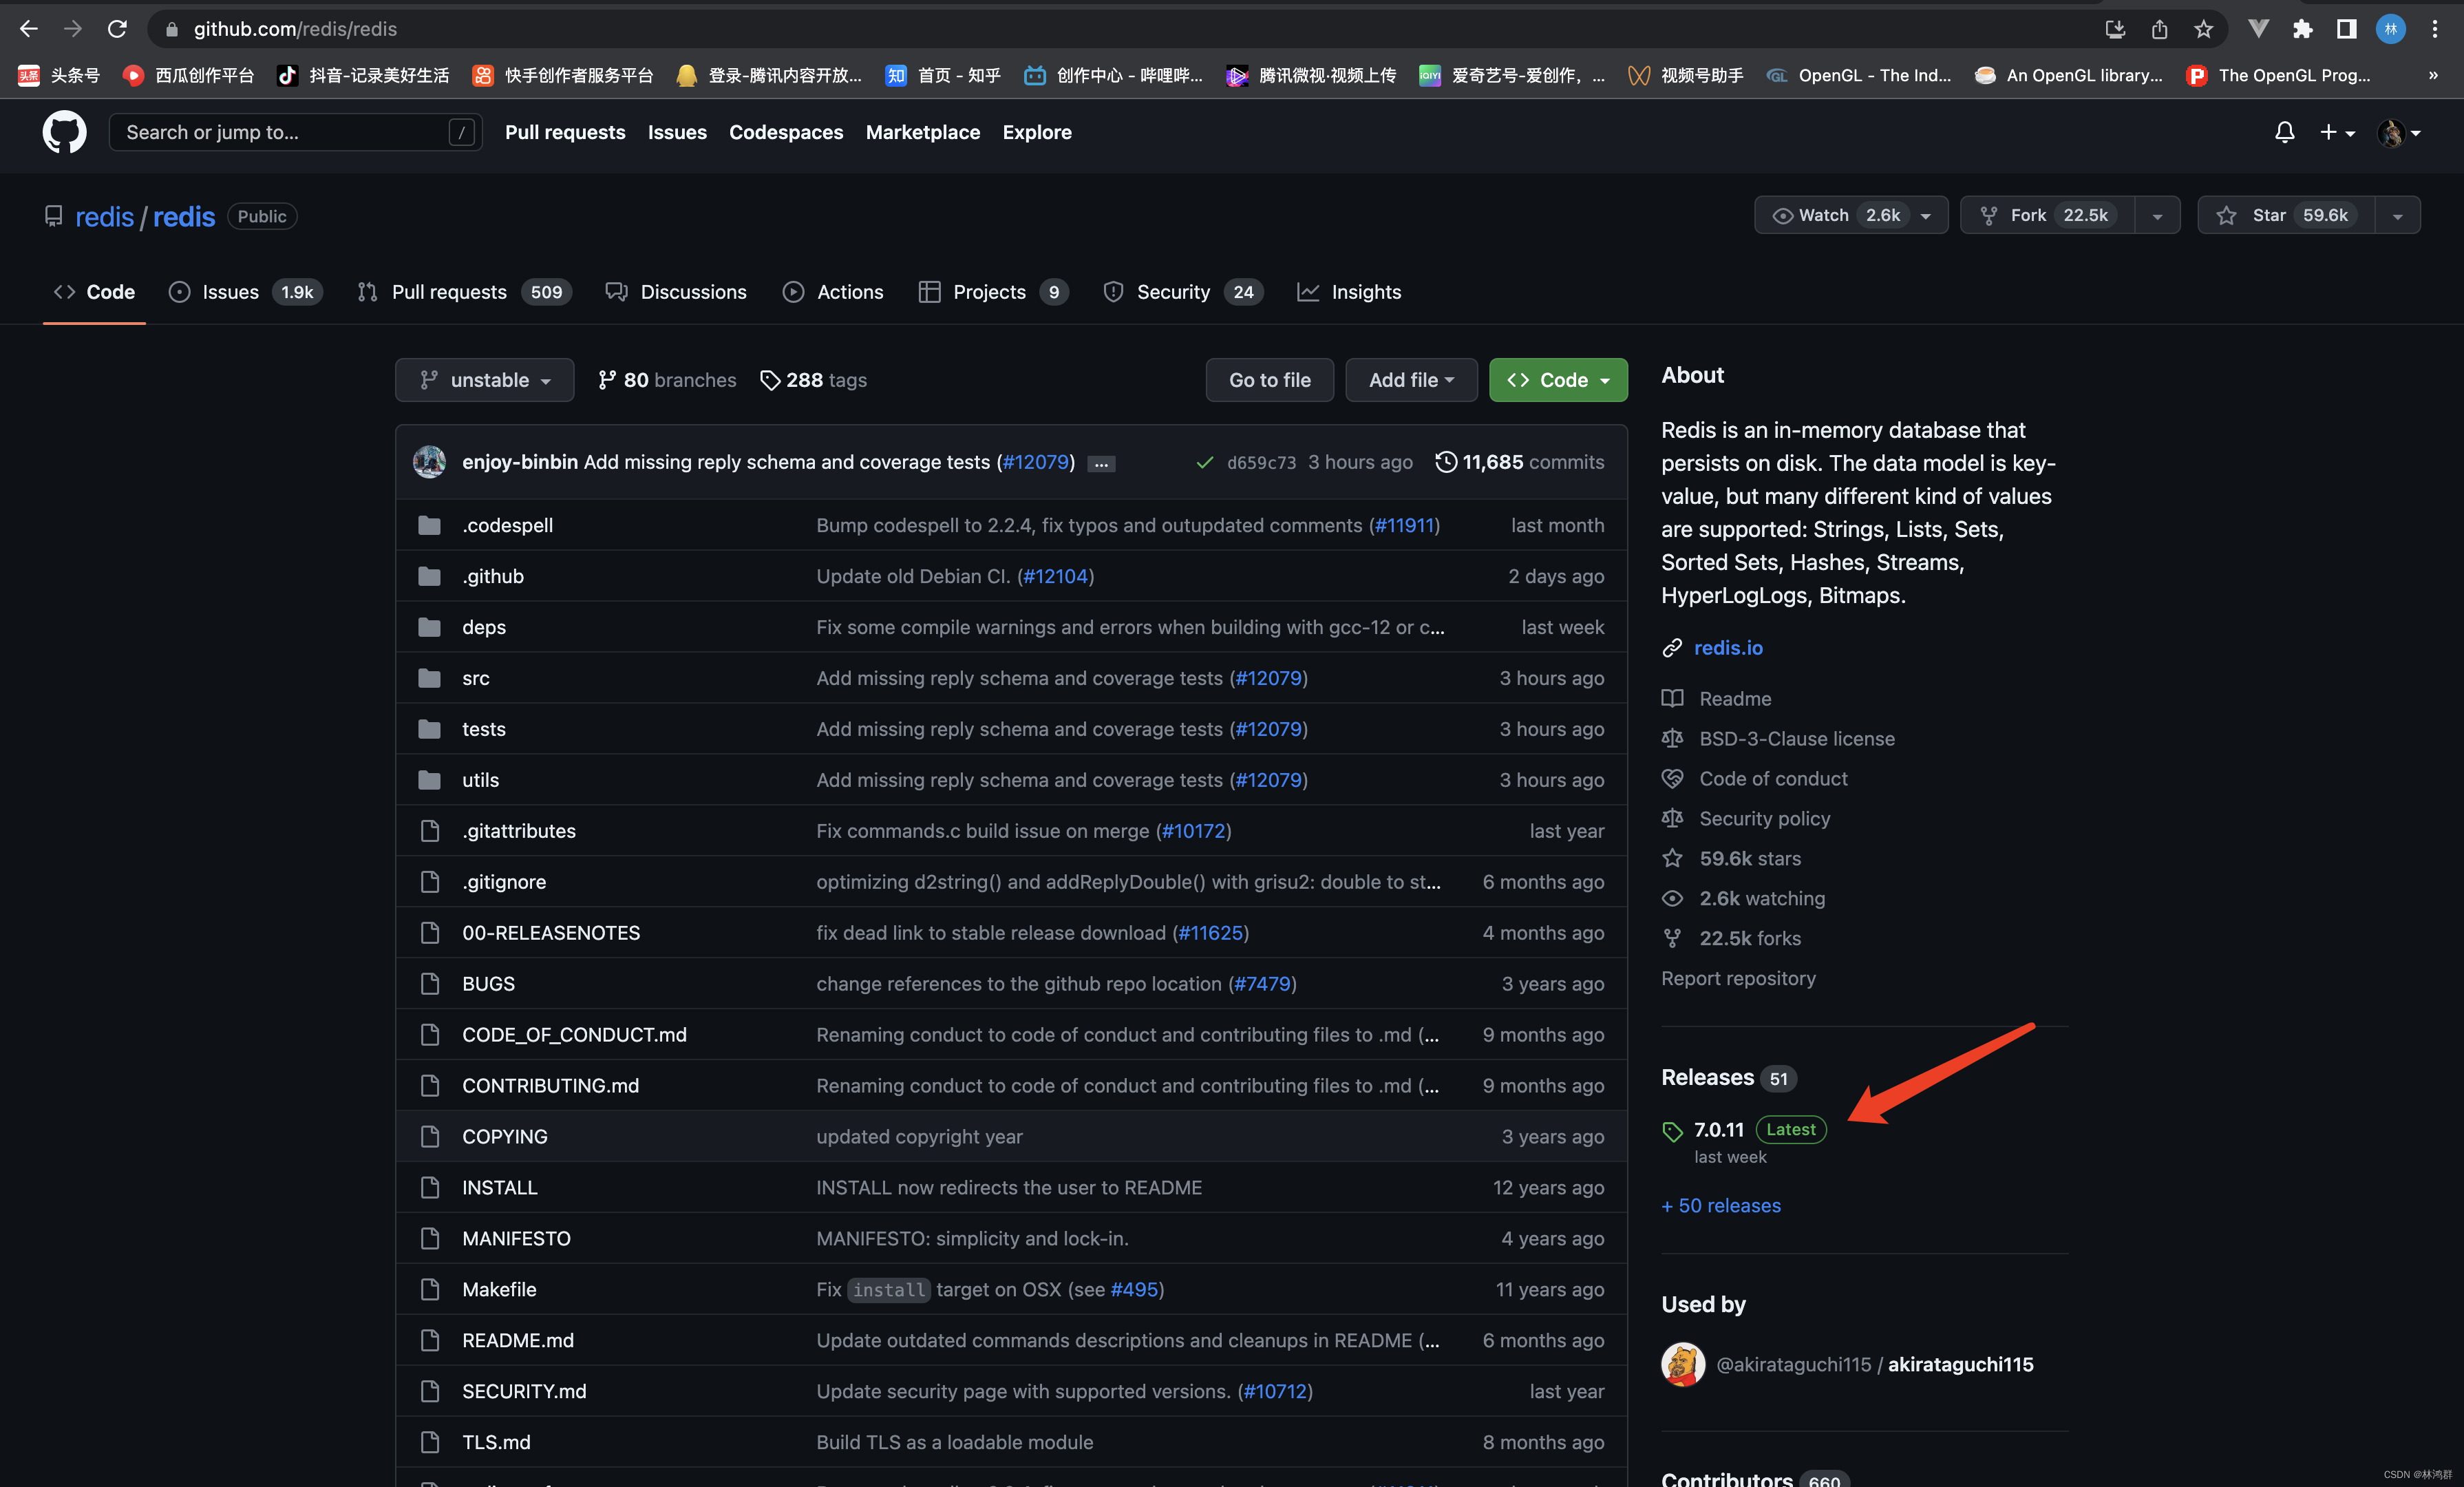Show more bookmarks with the chevron
Viewport: 2464px width, 1487px height.
pyautogui.click(x=2433, y=75)
